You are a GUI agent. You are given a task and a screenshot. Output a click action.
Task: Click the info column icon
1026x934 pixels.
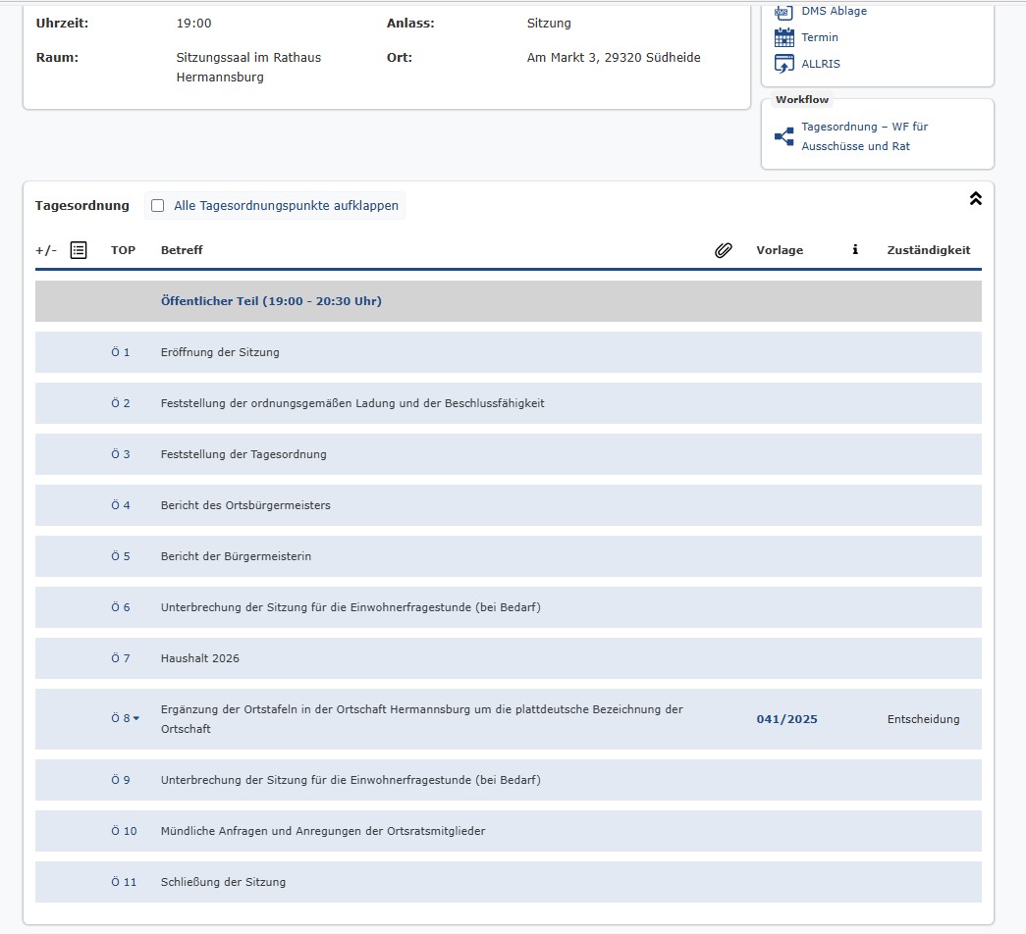tap(855, 250)
